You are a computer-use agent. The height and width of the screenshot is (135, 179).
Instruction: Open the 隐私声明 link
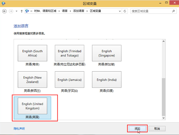(19, 129)
